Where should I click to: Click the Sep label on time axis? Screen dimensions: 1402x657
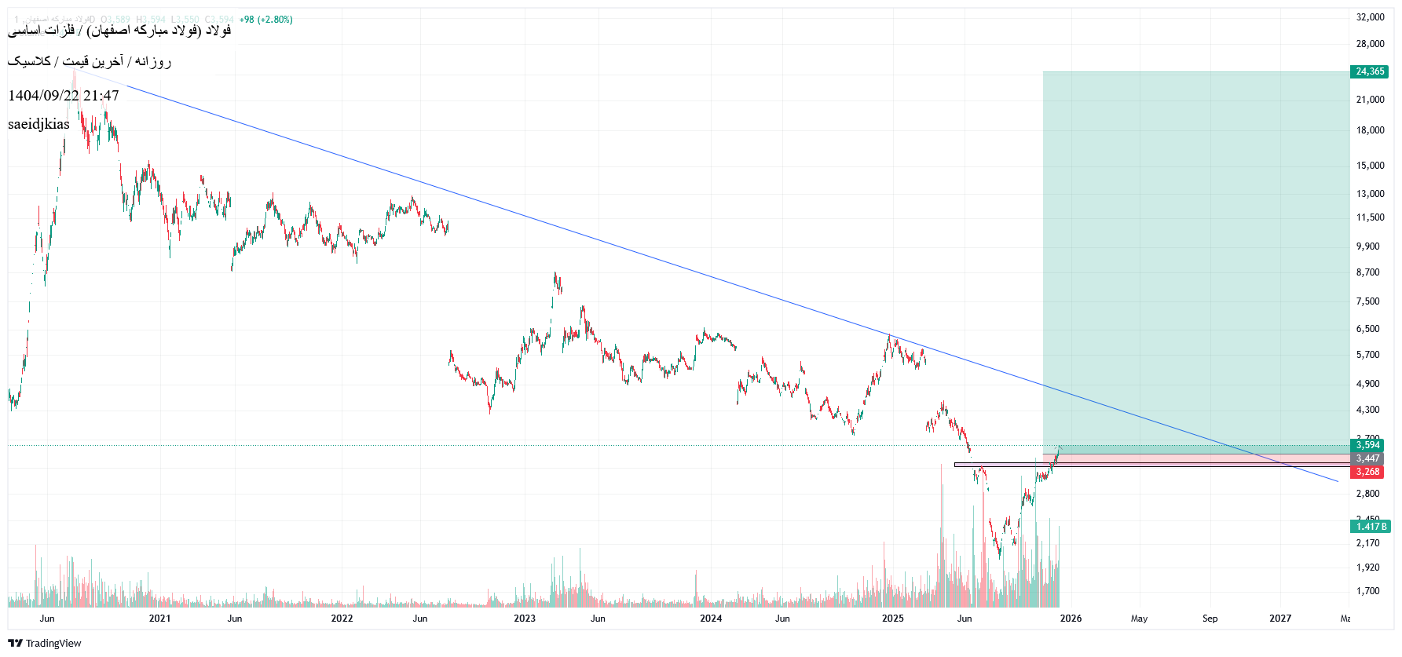(1210, 619)
